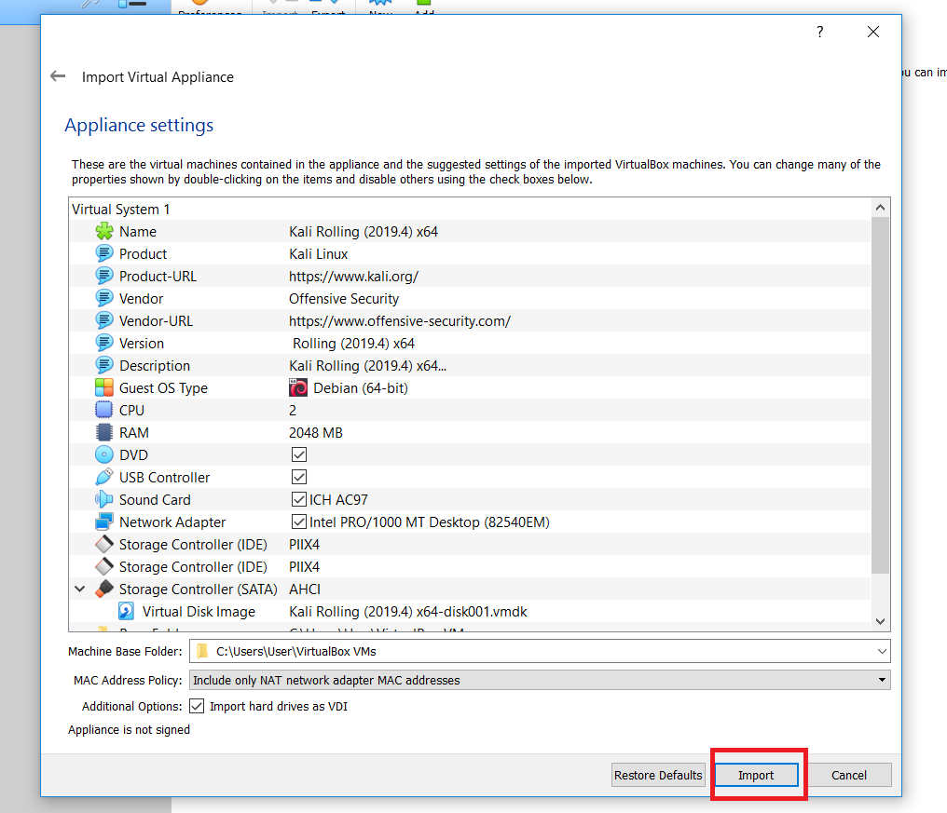The image size is (947, 813).
Task: Collapse the Storage Controller (SATA) item
Action: pyautogui.click(x=80, y=589)
